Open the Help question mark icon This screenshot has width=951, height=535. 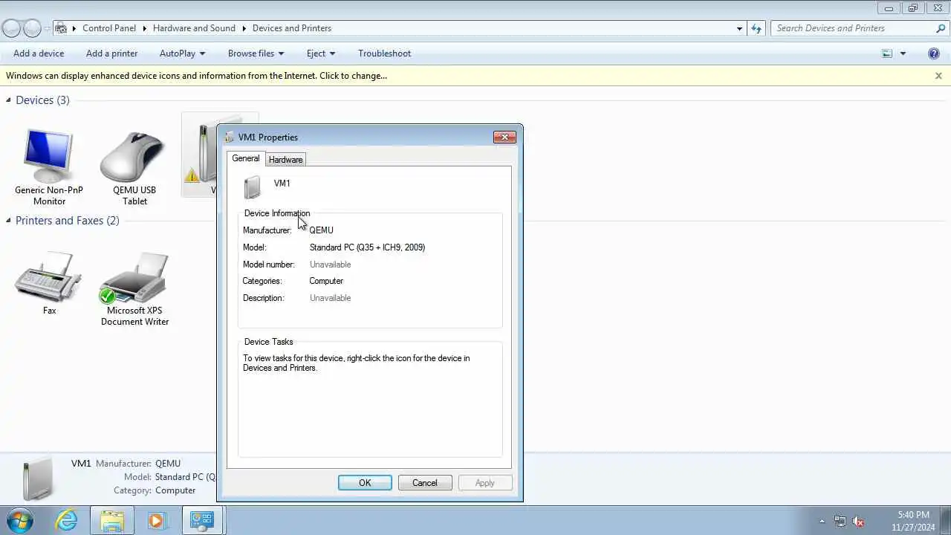tap(935, 53)
